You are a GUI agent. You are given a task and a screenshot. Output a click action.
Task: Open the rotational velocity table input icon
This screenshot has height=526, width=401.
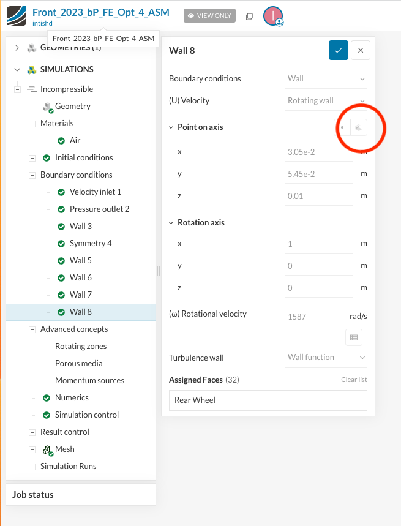tap(354, 337)
